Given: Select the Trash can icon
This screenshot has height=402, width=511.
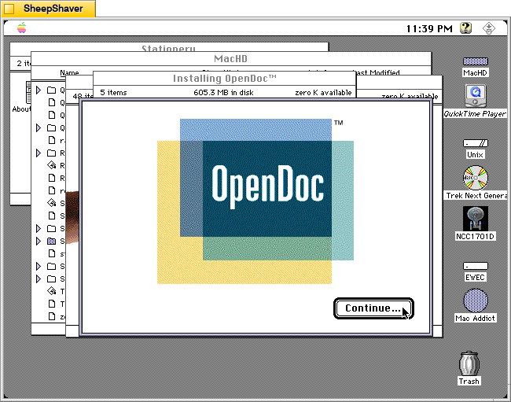Looking at the screenshot, I should [x=469, y=364].
